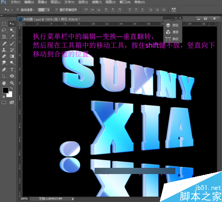The image size is (222, 202).
Task: Toggle Quick Mask mode icon
Action: tap(4, 103)
